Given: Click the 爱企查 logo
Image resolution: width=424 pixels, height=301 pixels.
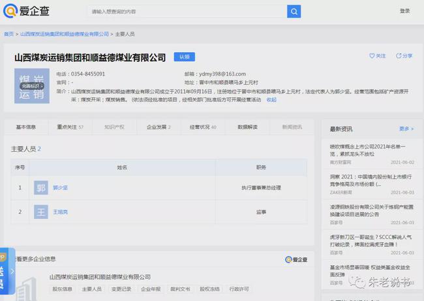Looking at the screenshot, I should (26, 11).
